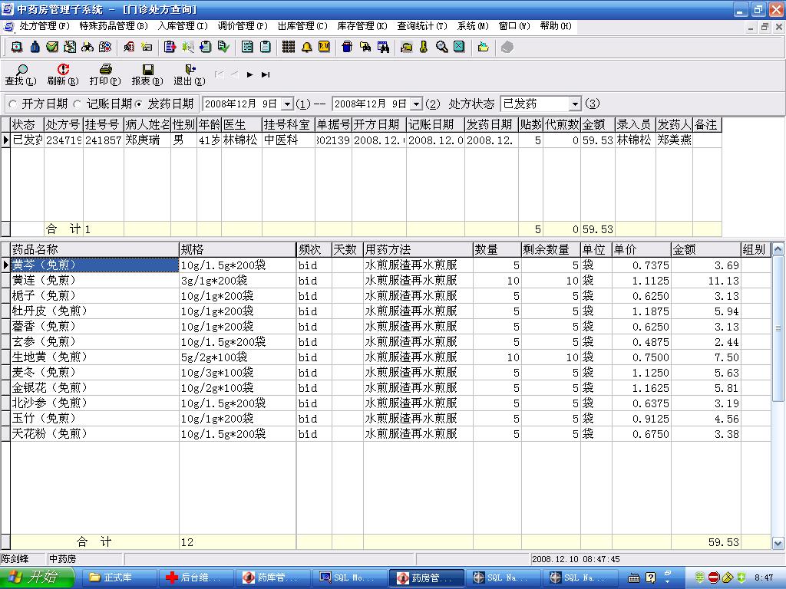This screenshot has height=589, width=786.
Task: Open the start date dropdown
Action: (287, 104)
